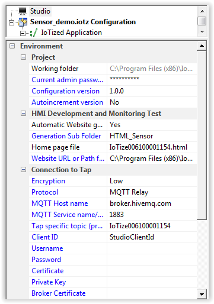
Task: Click the IoTized Application icon
Action: 34,33
